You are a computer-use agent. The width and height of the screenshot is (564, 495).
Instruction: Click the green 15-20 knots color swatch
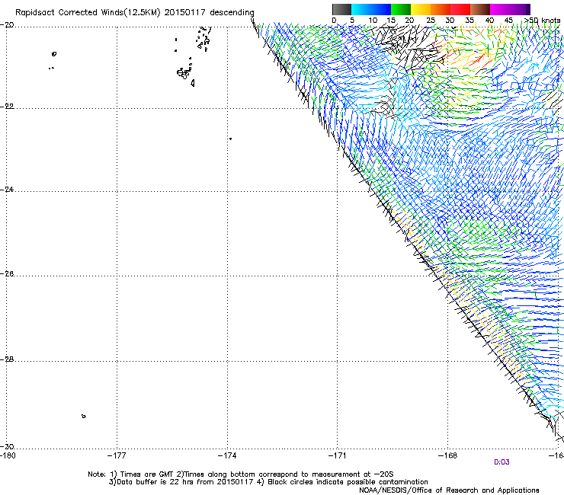401,9
